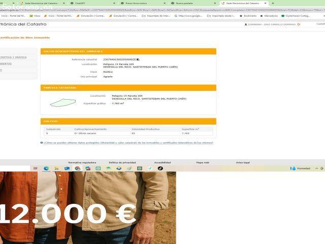Select the sidebar item ending in GRÁFICA
325x244 pixels.
pos(13,57)
